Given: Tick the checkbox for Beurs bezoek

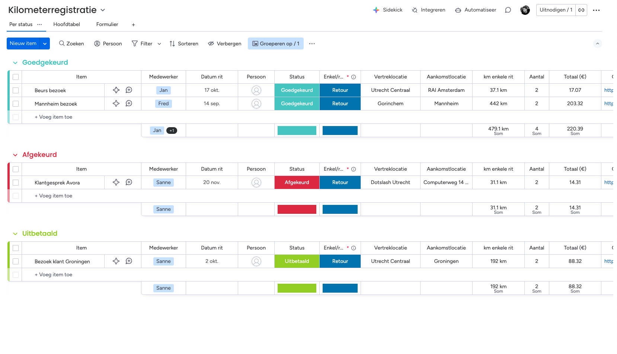Looking at the screenshot, I should 16,90.
